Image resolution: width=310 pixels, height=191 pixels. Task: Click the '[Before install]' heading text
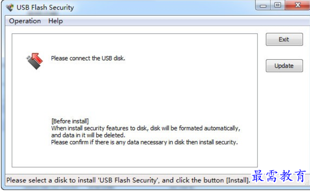[70, 121]
